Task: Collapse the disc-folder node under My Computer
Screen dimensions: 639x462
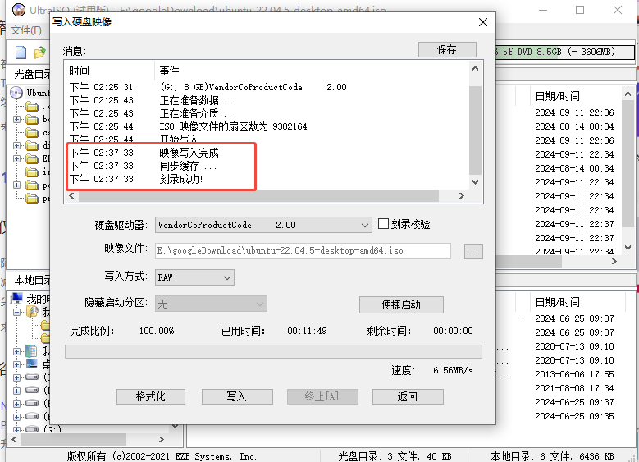Action: tap(16, 312)
